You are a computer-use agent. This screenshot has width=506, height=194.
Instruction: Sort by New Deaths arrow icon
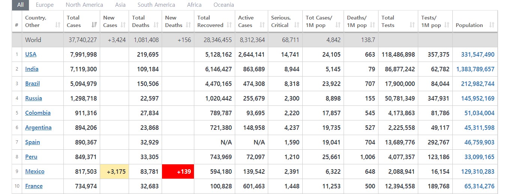[188, 25]
